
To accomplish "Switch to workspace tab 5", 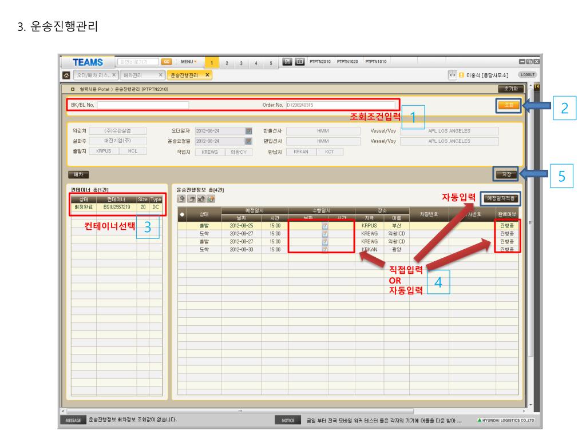I will tap(271, 63).
